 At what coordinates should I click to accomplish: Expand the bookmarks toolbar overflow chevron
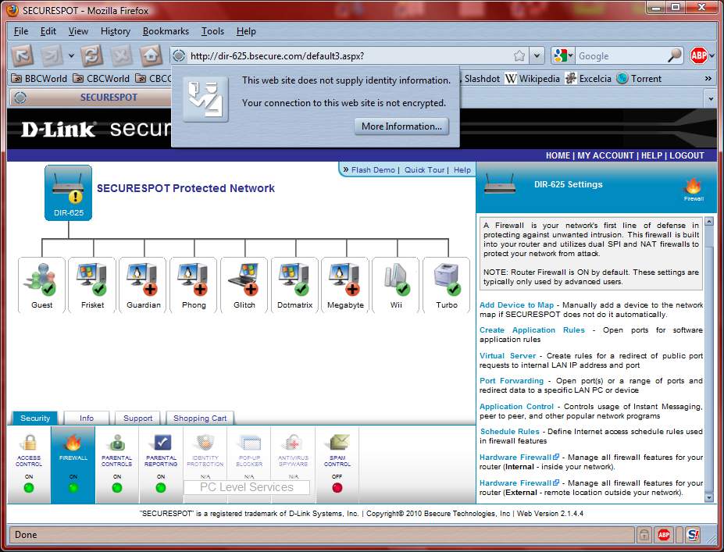pyautogui.click(x=708, y=79)
